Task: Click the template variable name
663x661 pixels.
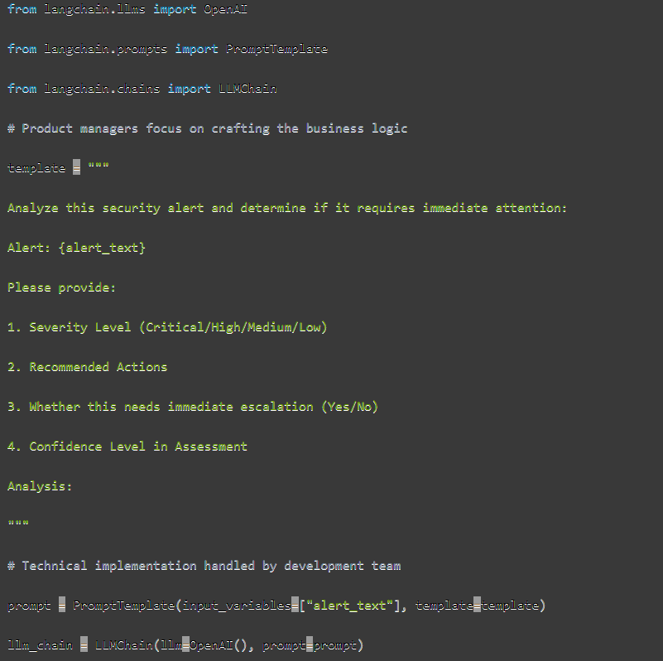Action: [x=36, y=168]
